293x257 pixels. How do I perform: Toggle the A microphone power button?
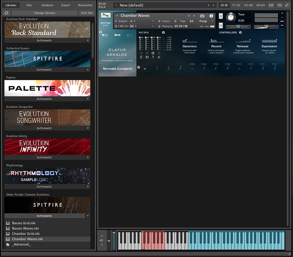[x=159, y=53]
